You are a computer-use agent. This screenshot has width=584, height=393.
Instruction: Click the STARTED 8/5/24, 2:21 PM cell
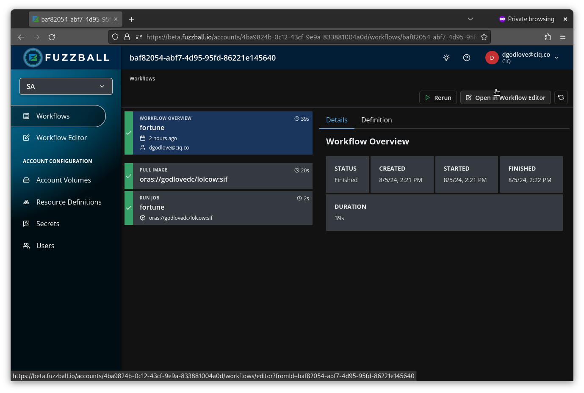tap(467, 174)
